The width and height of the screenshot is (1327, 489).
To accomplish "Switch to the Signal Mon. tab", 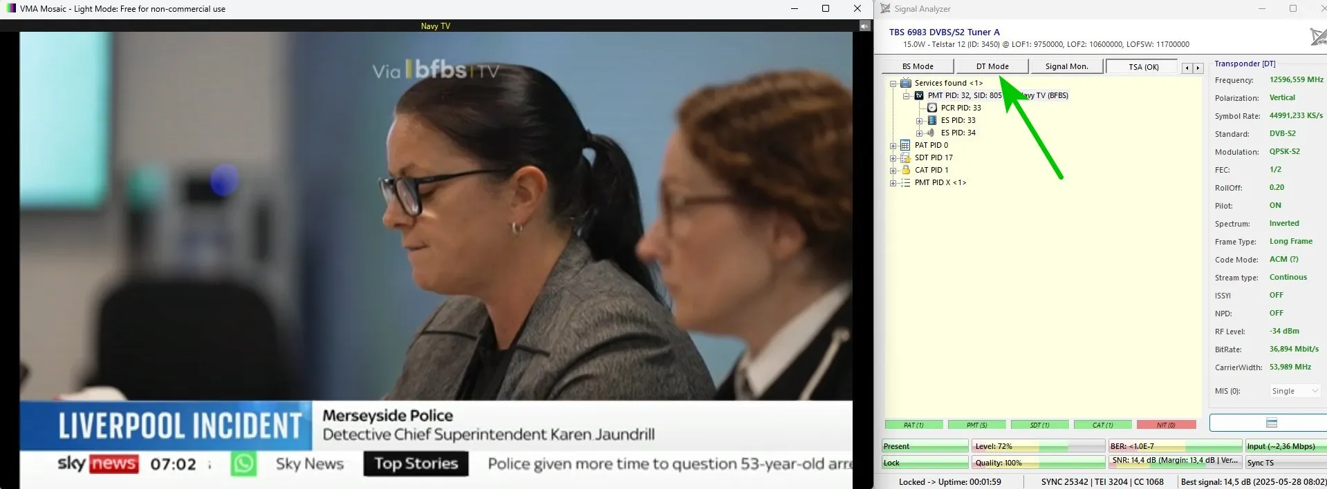I will 1066,66.
